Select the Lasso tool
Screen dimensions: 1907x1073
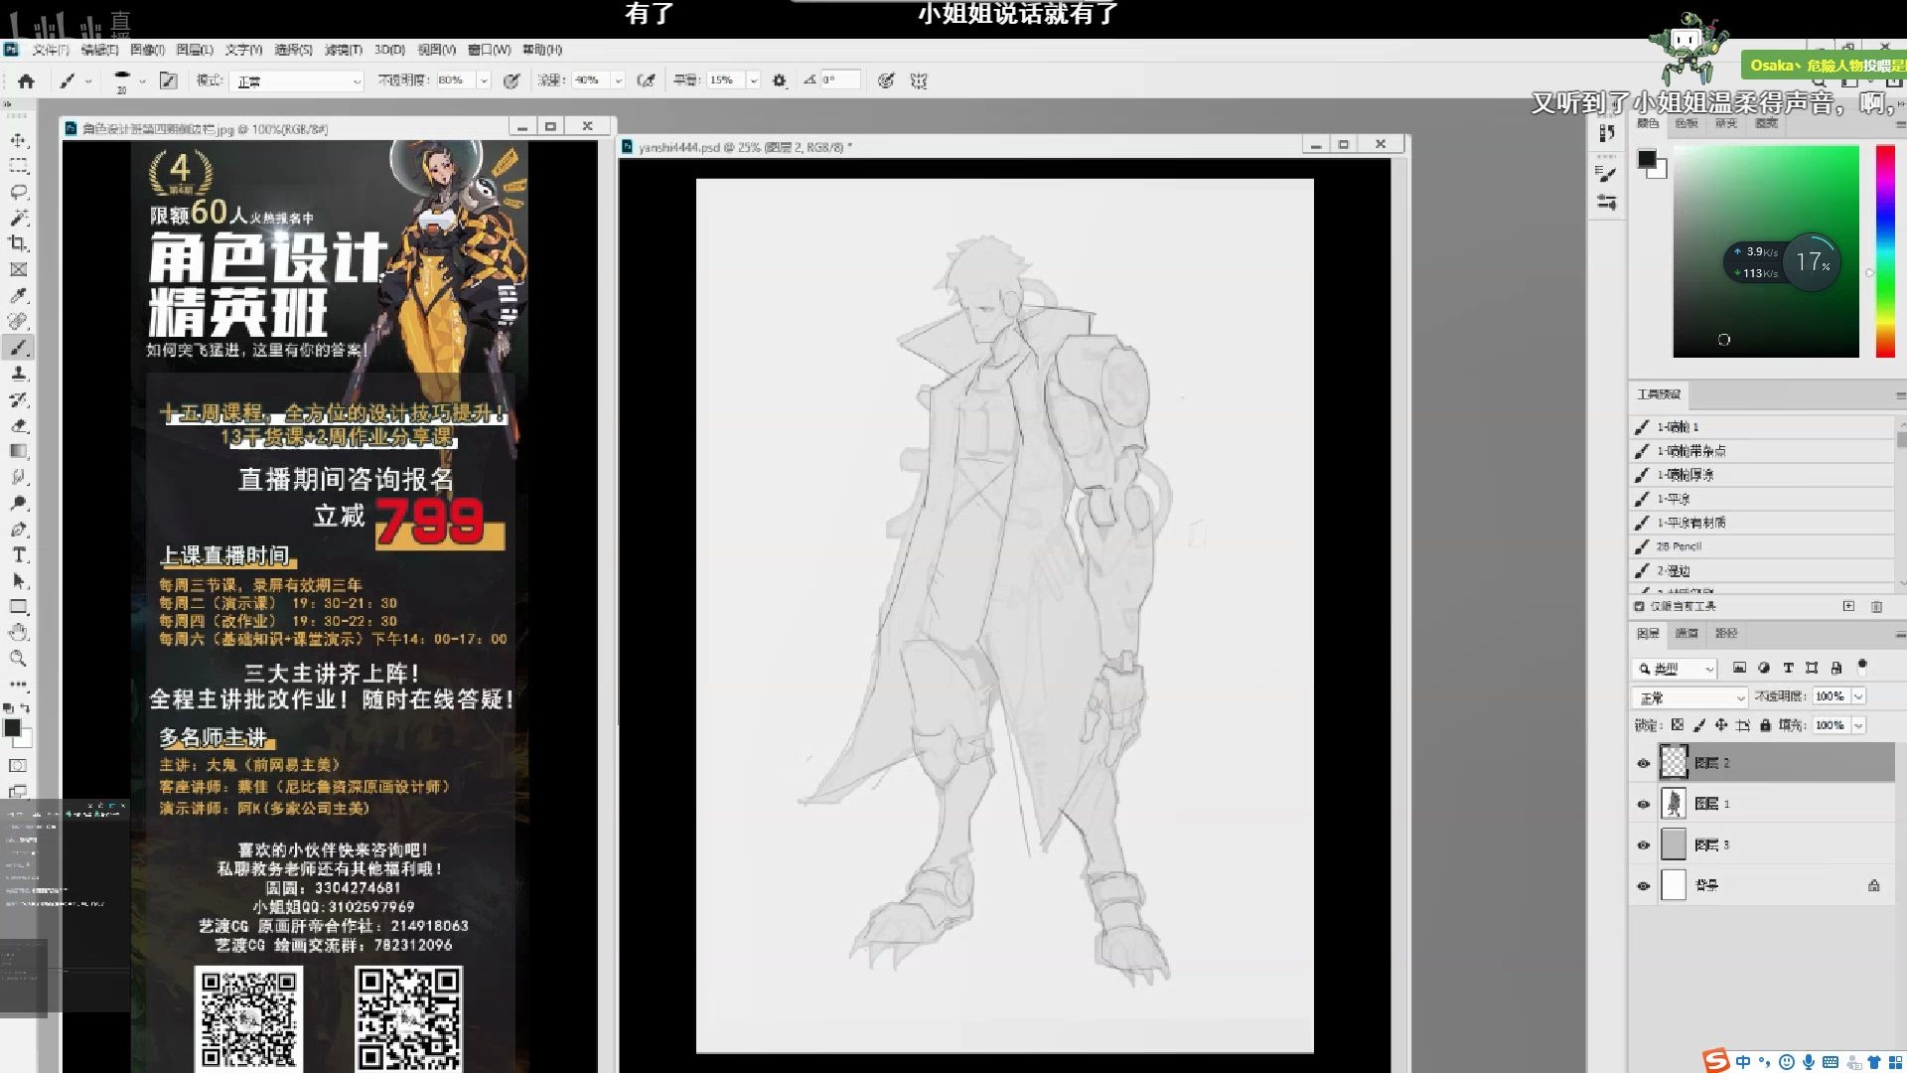(x=19, y=192)
